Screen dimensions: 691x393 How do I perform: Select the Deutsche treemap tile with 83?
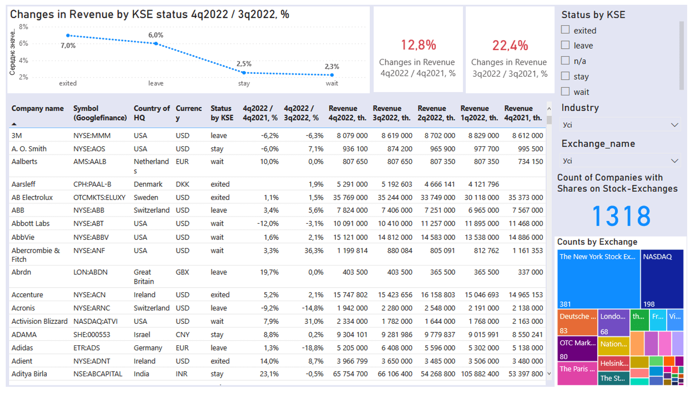577,322
